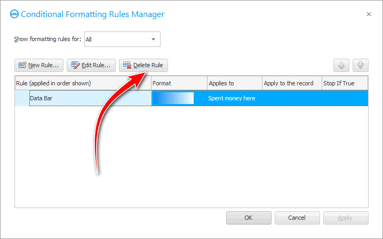The width and height of the screenshot is (383, 239).
Task: Click the New Rule button
Action: click(39, 65)
